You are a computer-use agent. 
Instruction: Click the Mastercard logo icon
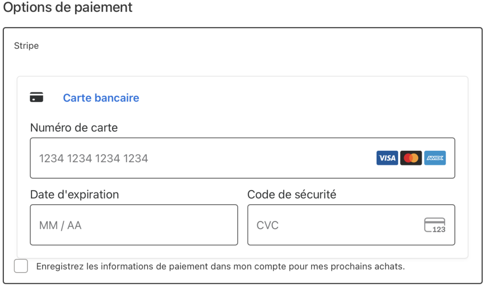411,158
